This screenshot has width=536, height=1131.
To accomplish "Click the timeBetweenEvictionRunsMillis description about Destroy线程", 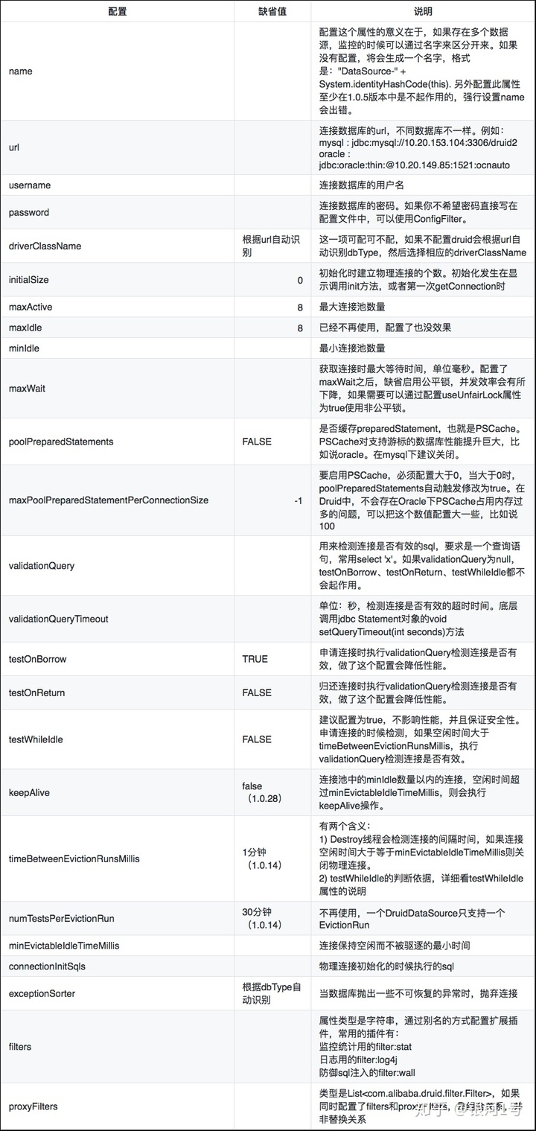I will (421, 858).
